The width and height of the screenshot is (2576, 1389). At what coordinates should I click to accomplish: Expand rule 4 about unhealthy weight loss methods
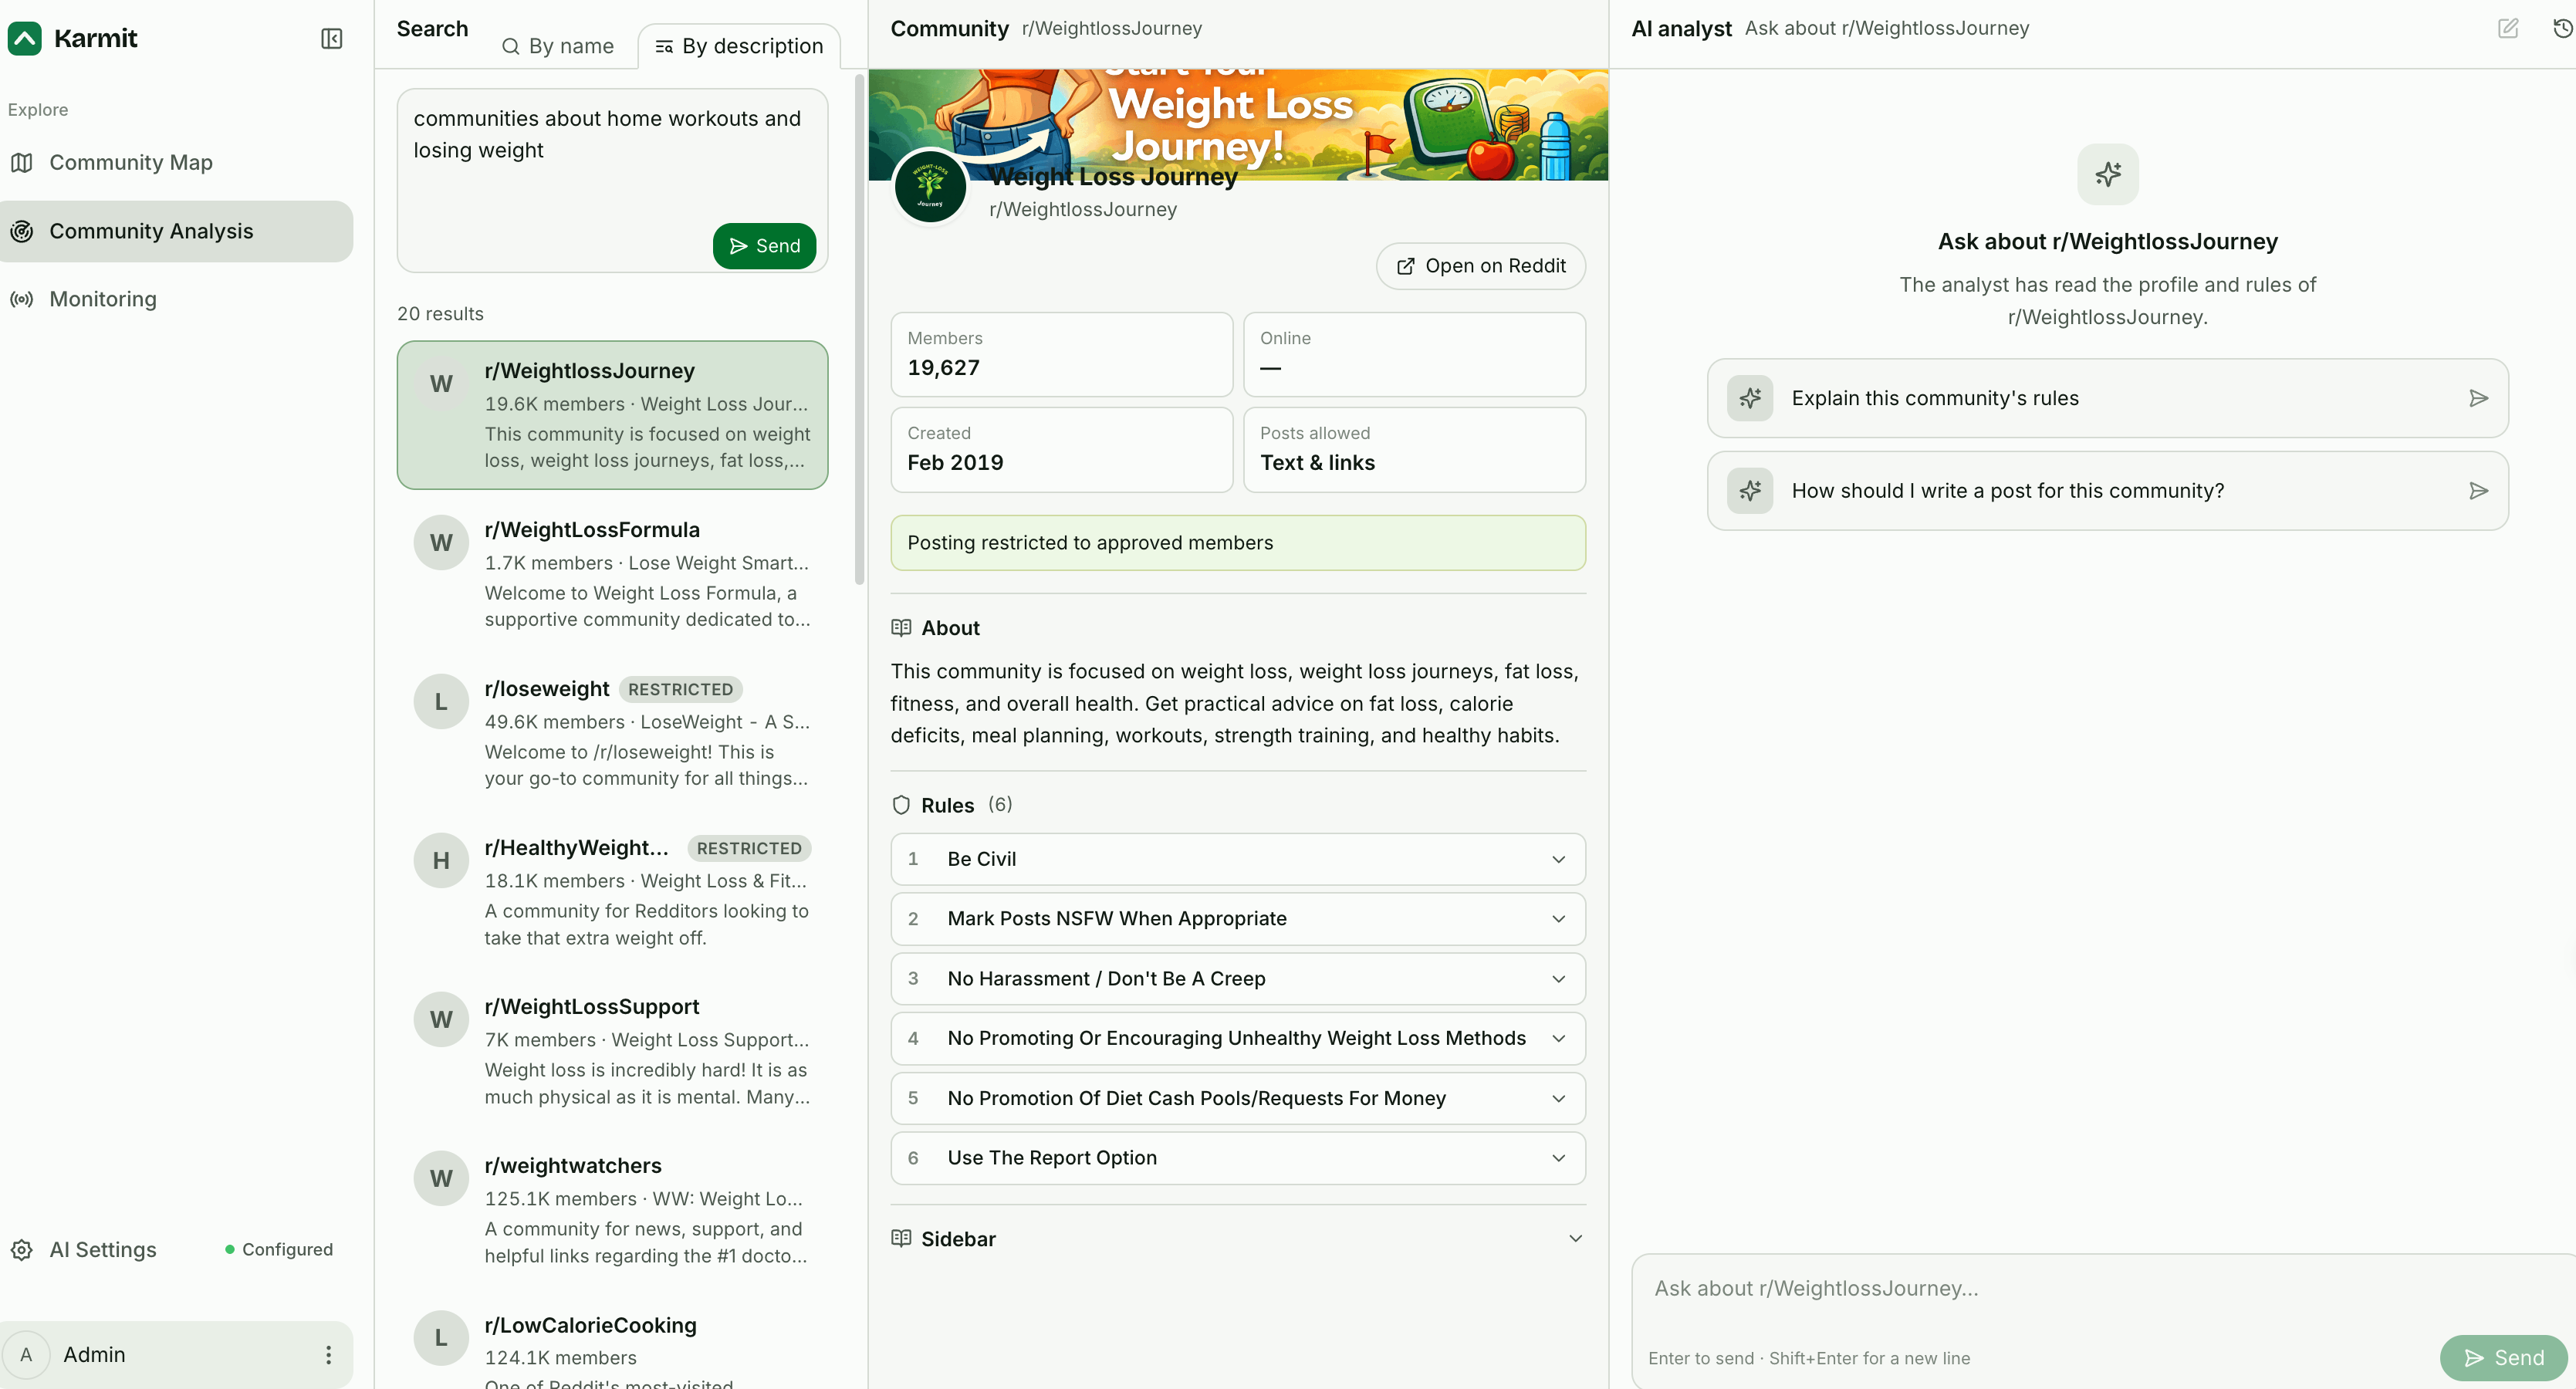1238,1038
